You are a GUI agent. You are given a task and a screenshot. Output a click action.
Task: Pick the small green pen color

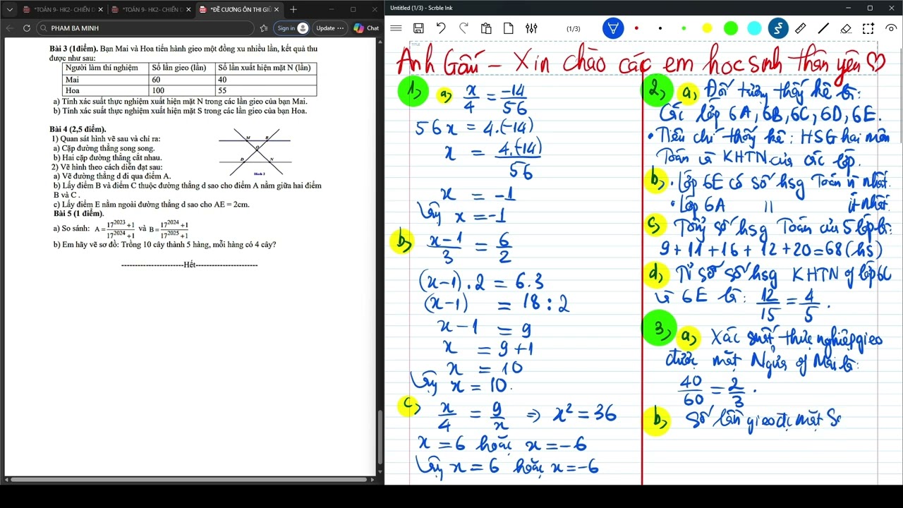(684, 28)
